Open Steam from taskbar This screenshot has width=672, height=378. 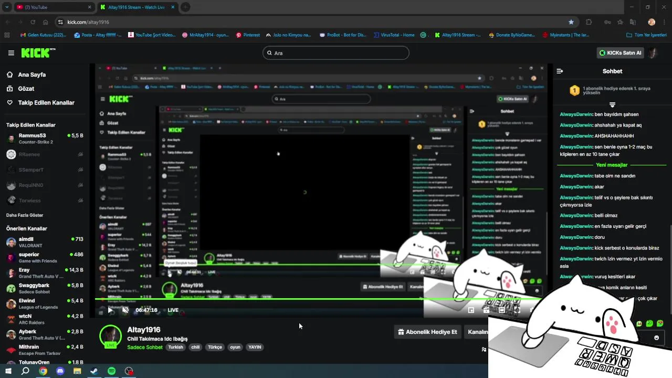(94, 371)
